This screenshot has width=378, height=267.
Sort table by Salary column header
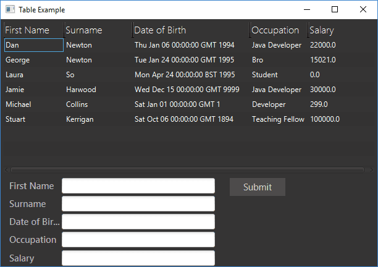[x=321, y=30]
